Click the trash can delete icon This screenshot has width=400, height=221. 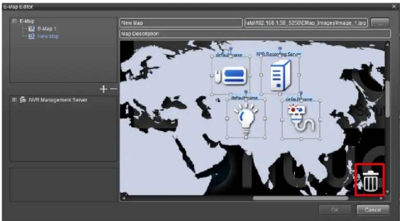(x=370, y=181)
